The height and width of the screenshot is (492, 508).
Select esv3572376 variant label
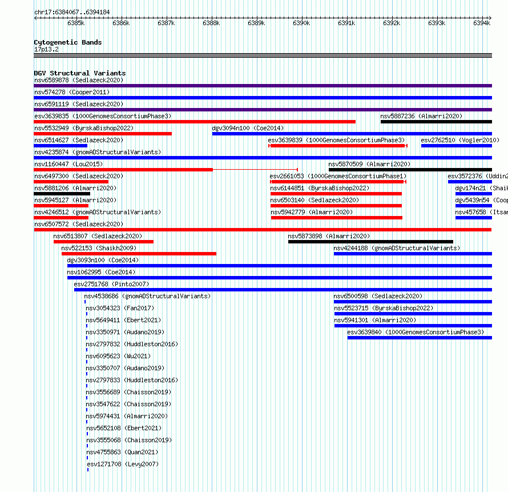[x=478, y=176]
